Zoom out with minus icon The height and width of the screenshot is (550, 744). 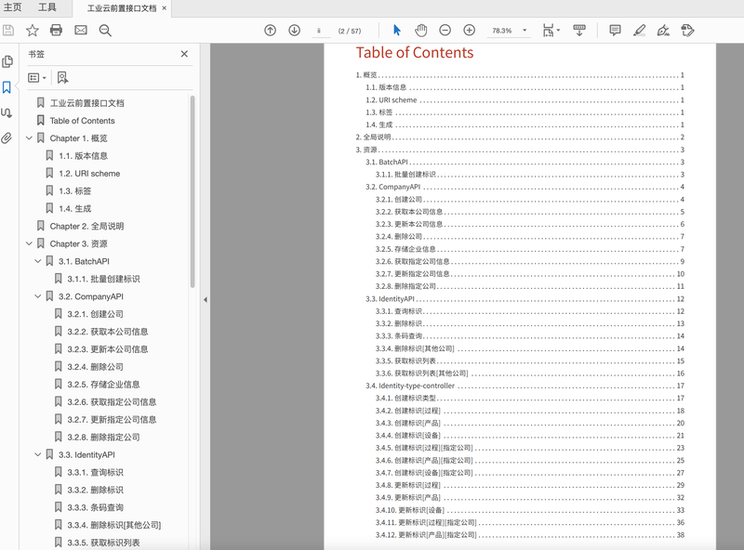click(445, 31)
